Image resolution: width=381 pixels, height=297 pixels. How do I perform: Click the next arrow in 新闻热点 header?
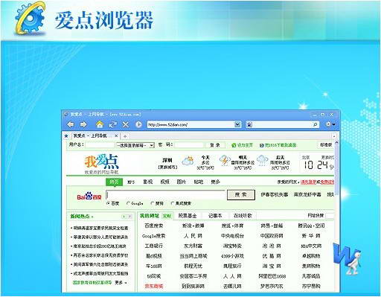coord(129,217)
